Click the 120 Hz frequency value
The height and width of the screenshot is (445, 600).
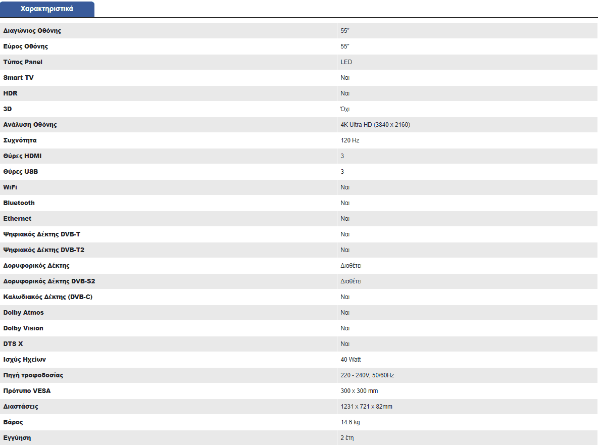coord(349,140)
